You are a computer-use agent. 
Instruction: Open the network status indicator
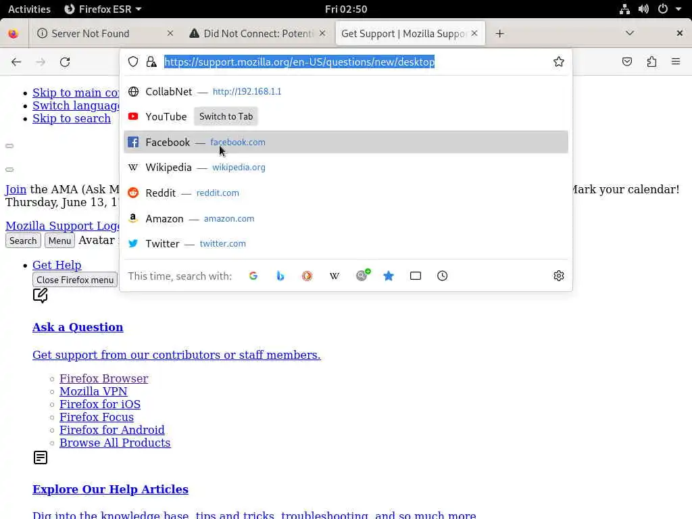[624, 9]
